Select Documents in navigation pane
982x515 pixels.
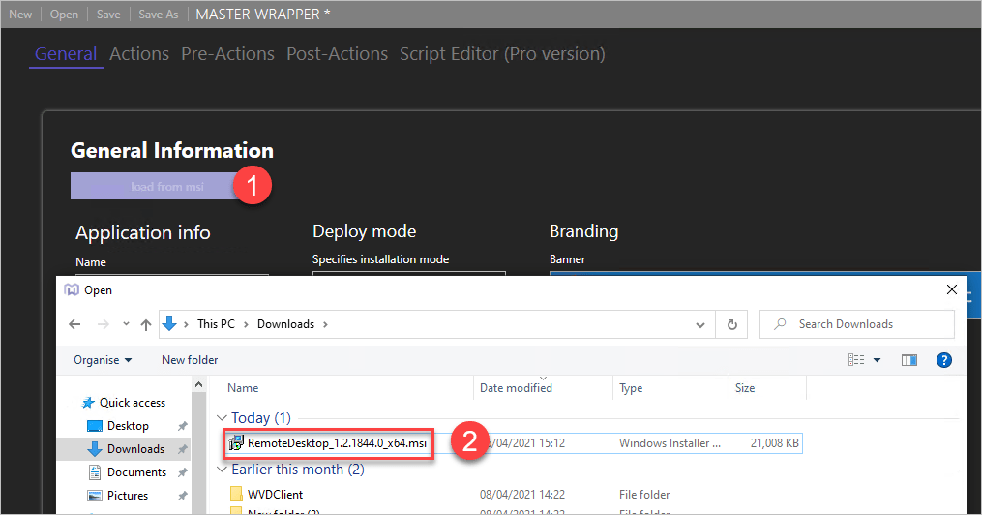pos(136,471)
